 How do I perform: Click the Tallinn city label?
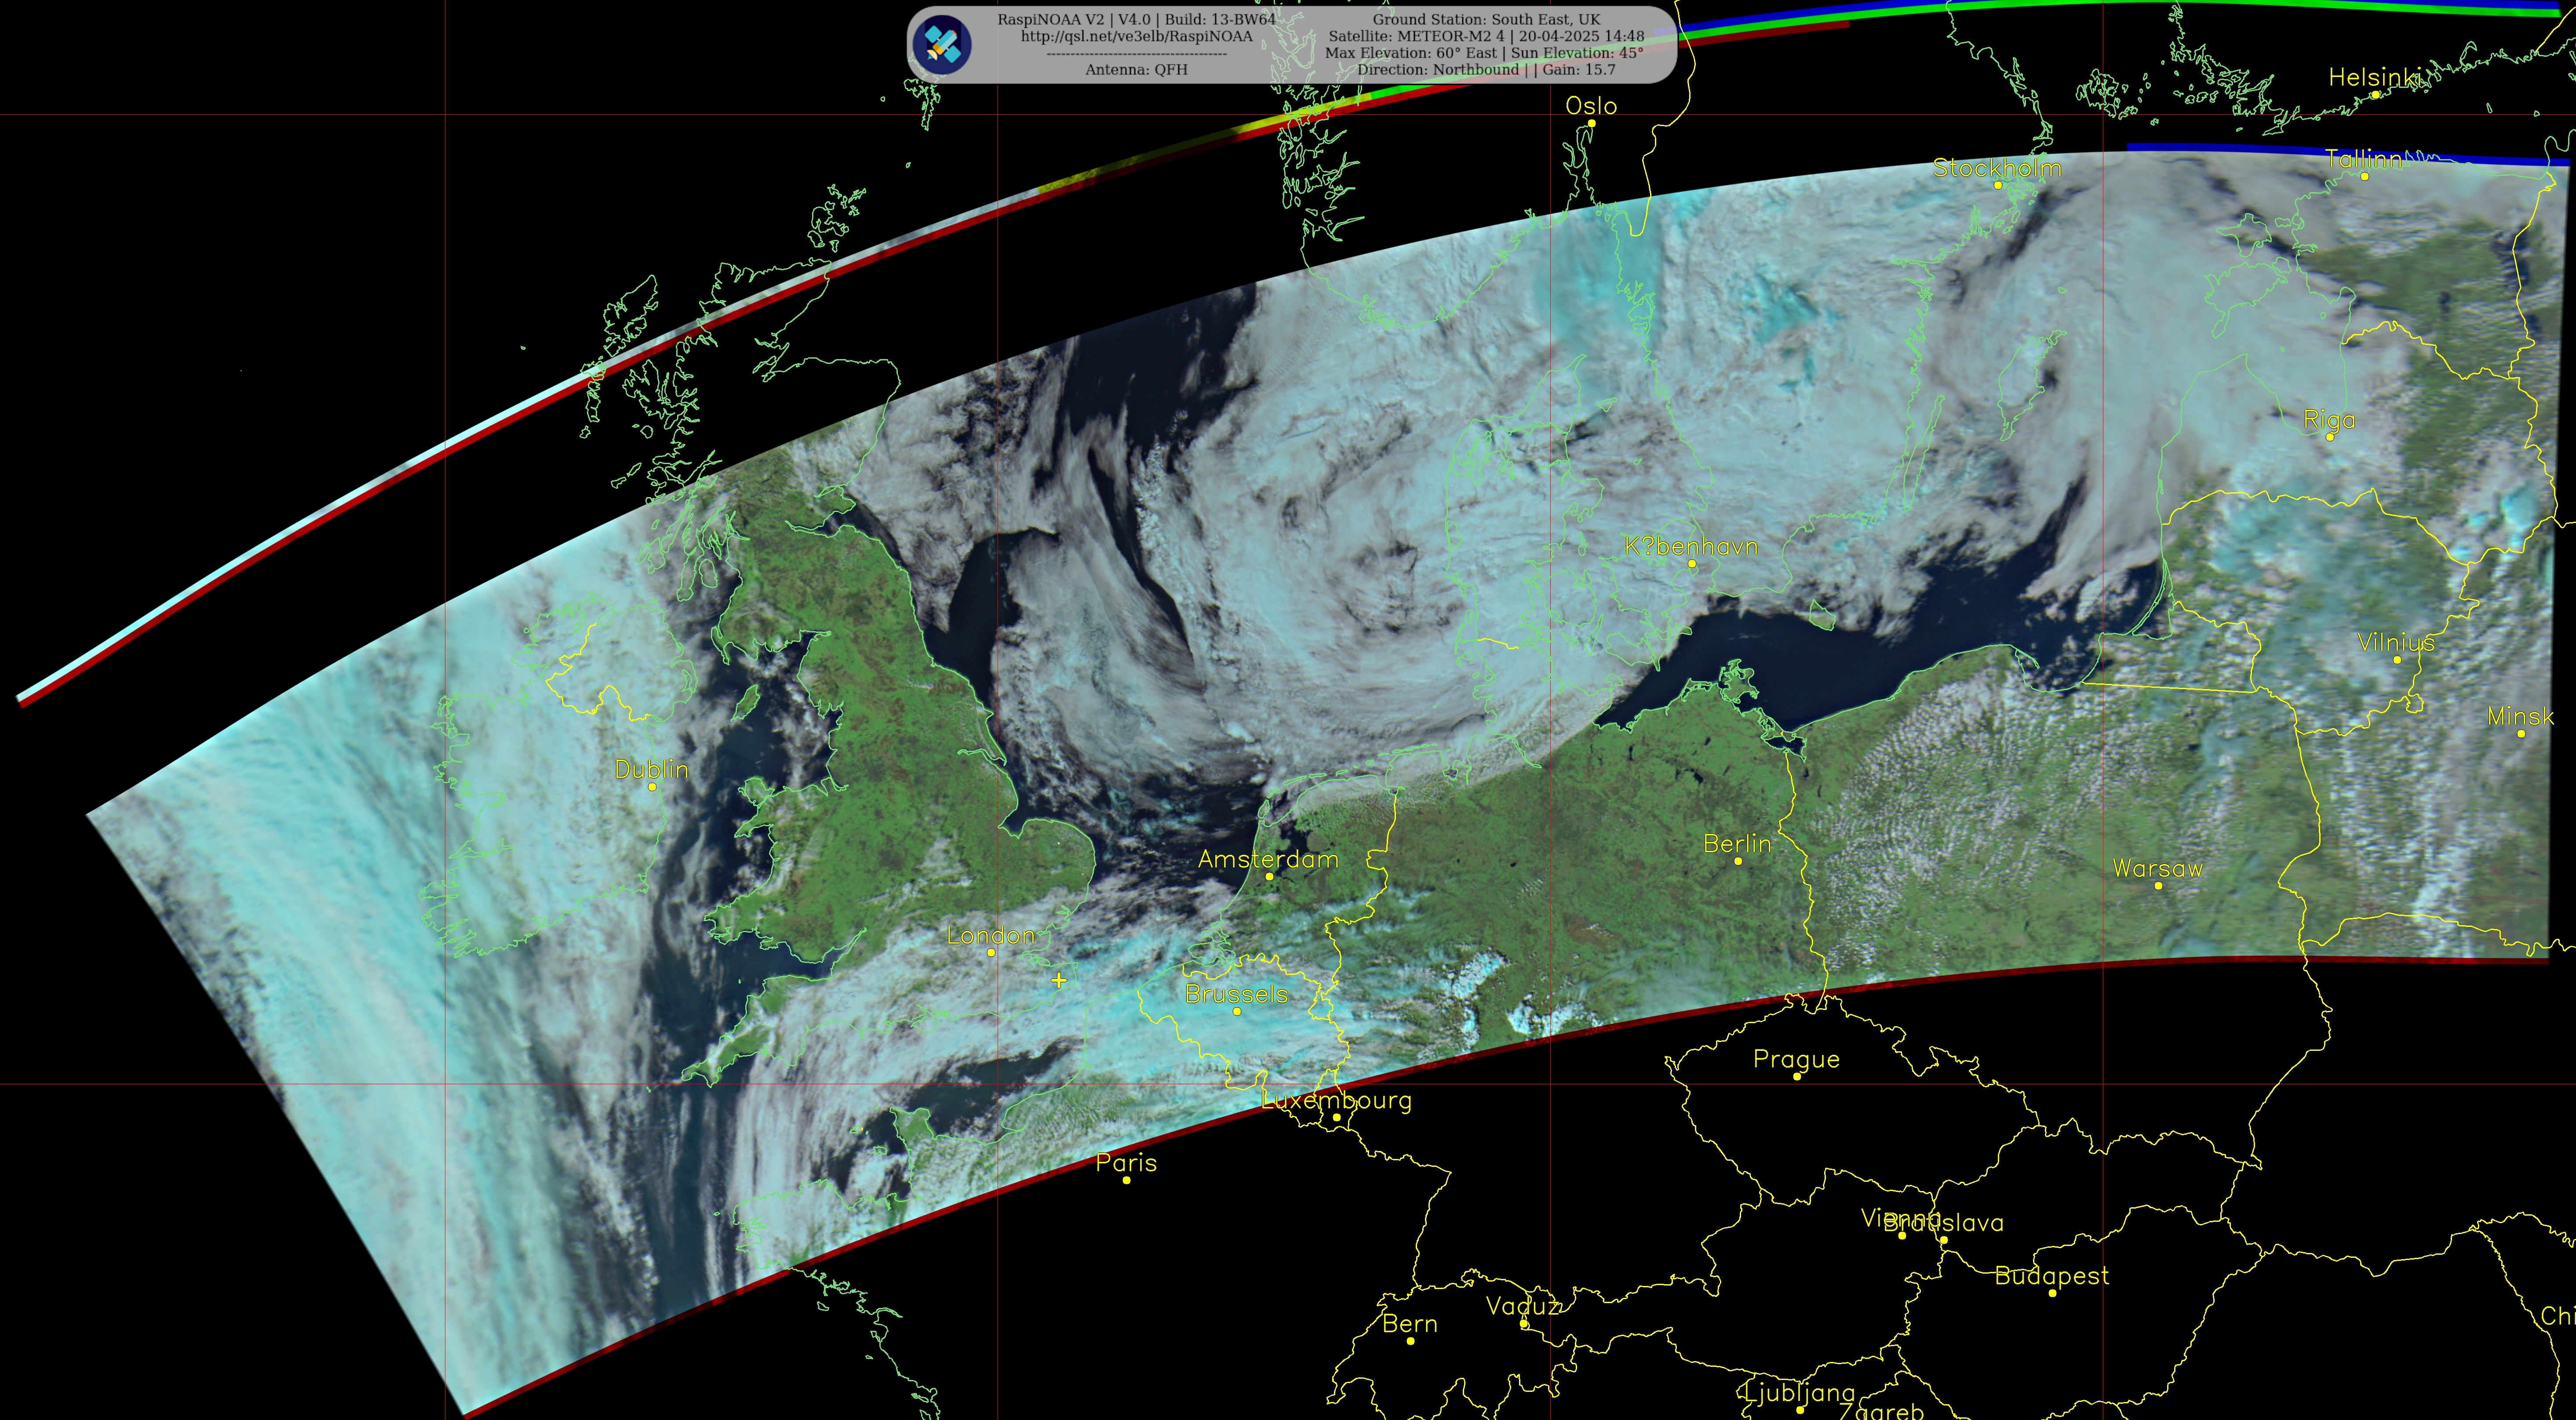click(2363, 159)
